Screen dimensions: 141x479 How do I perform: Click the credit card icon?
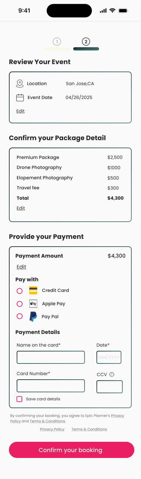pos(33,290)
